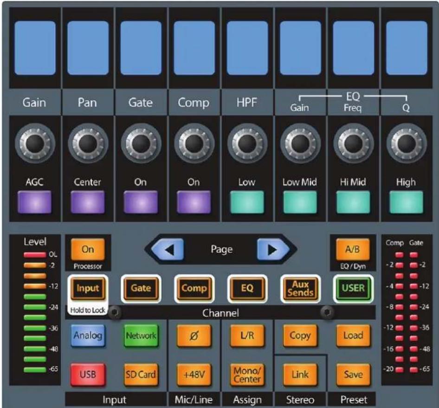Open the Aux Sends channel section
Image resolution: width=439 pixels, height=408 pixels.
tap(300, 288)
